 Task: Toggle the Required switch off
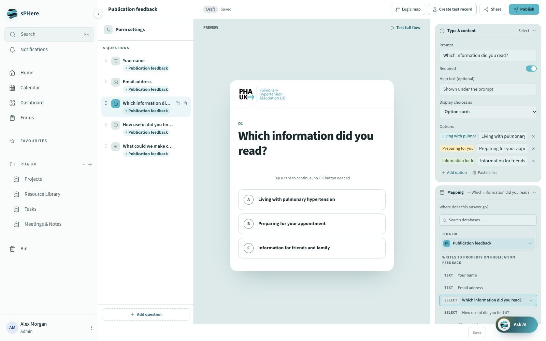pyautogui.click(x=531, y=69)
